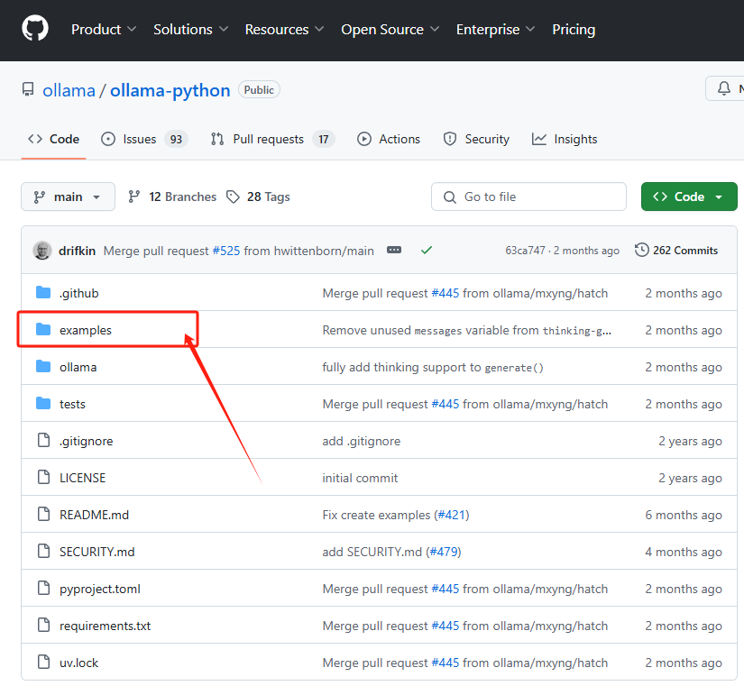
Task: Click the Pull requests count badge 17
Action: pyautogui.click(x=324, y=140)
